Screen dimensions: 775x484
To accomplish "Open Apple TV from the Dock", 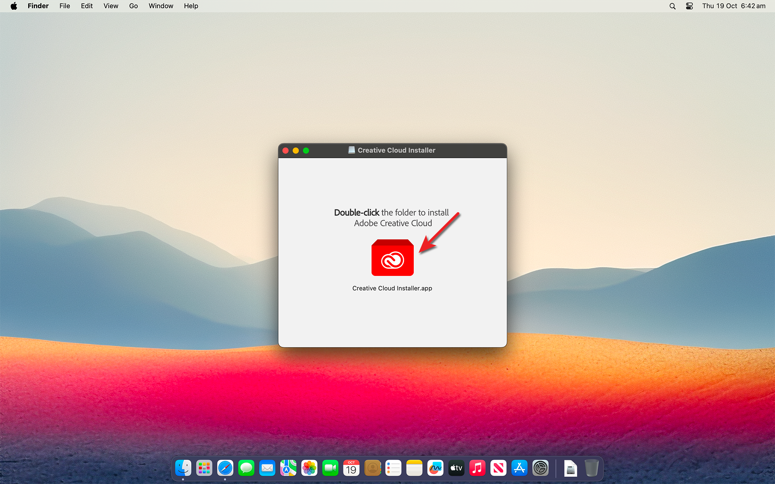I will [x=456, y=468].
